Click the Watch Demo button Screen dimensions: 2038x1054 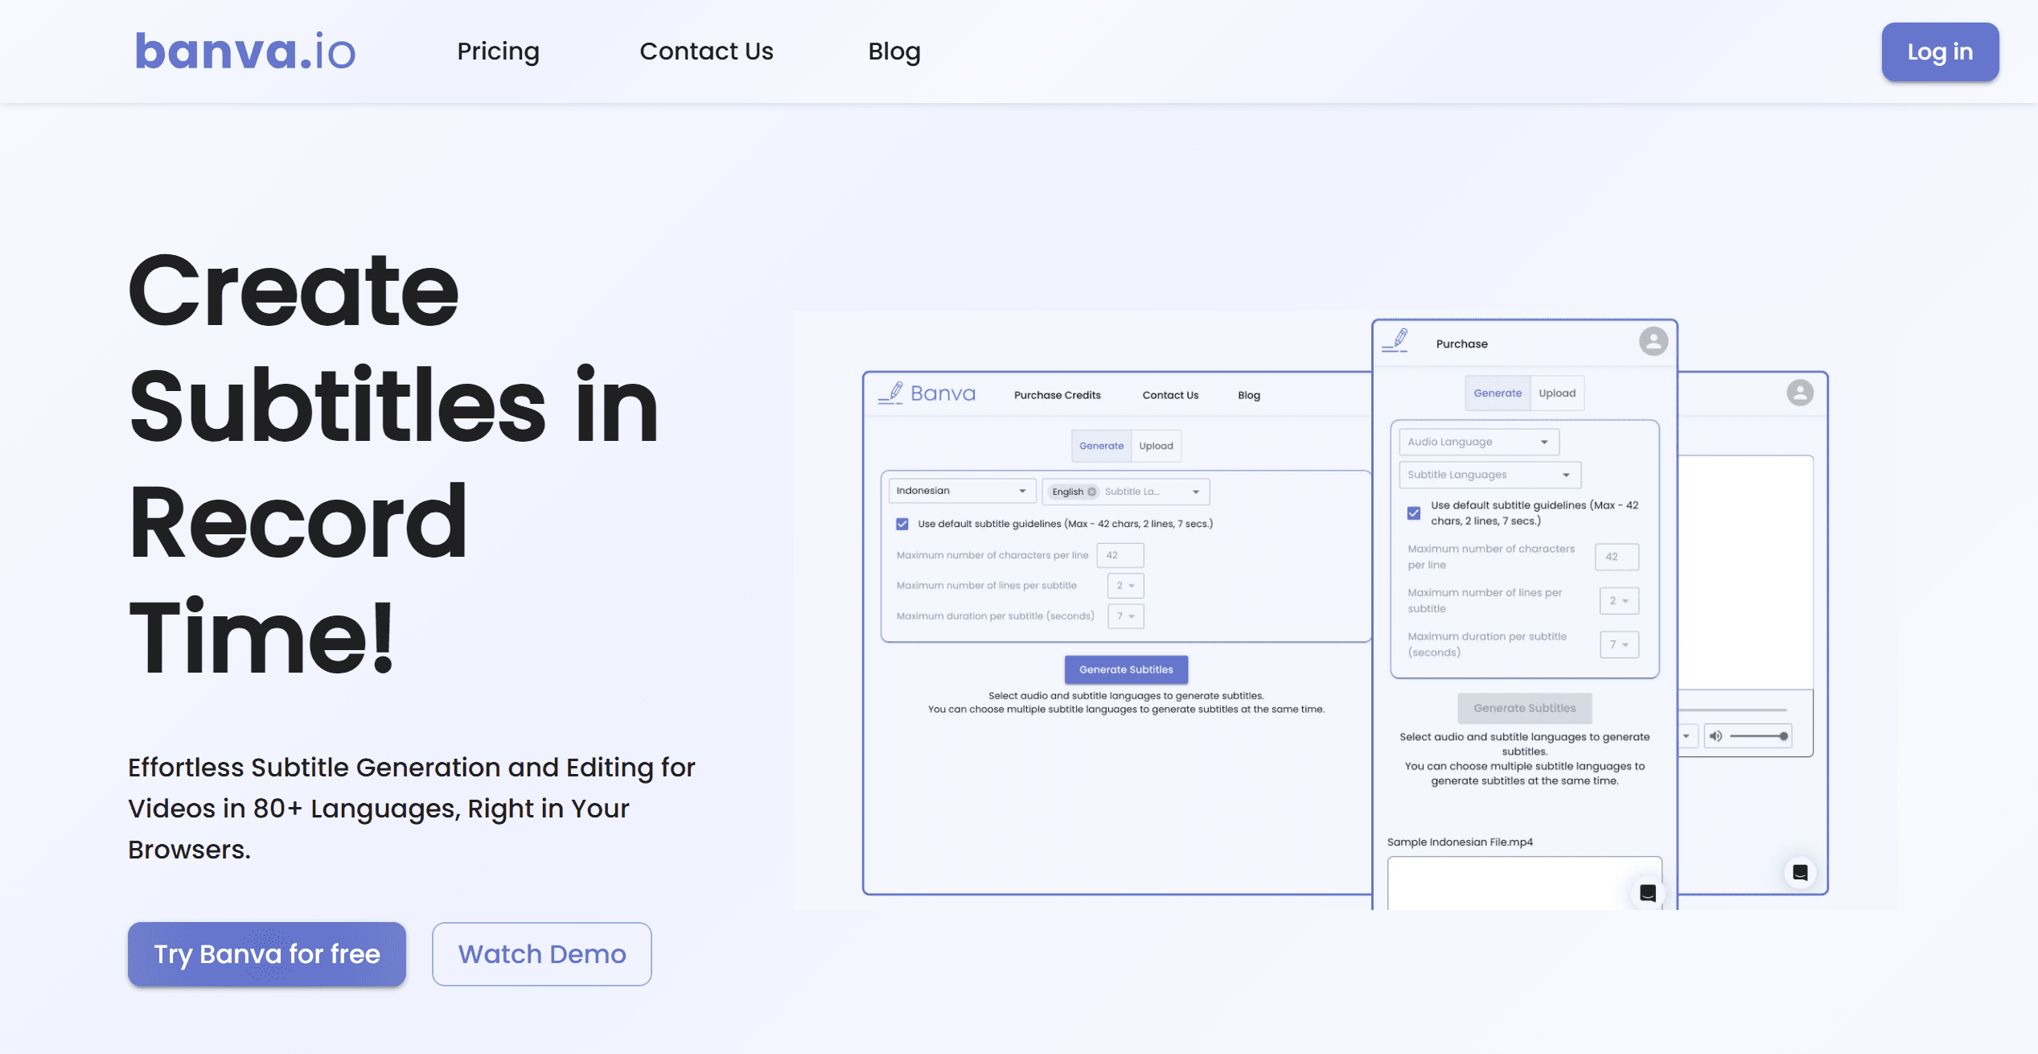coord(541,954)
